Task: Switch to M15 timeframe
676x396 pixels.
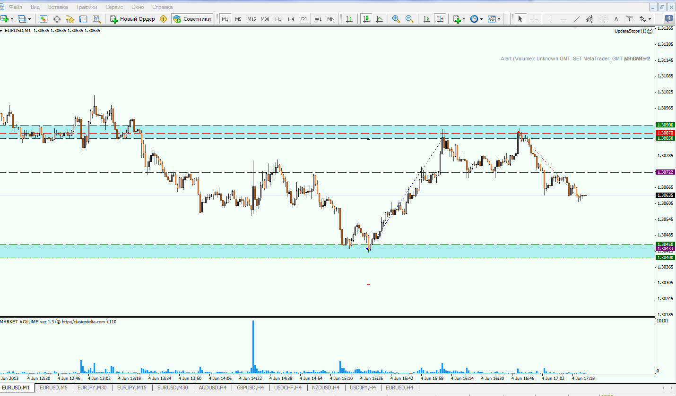Action: (251, 19)
